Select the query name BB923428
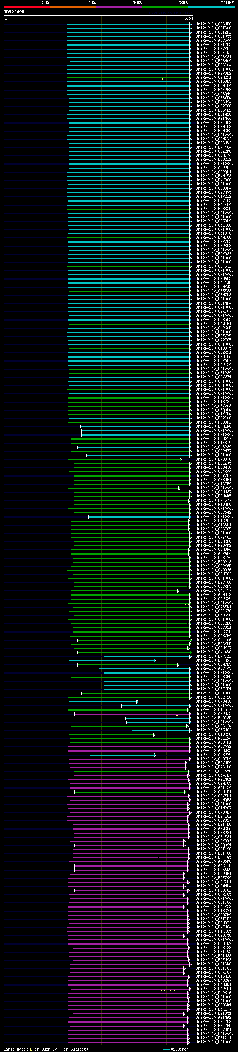Screen dimensions: 238x1052 tap(14, 12)
